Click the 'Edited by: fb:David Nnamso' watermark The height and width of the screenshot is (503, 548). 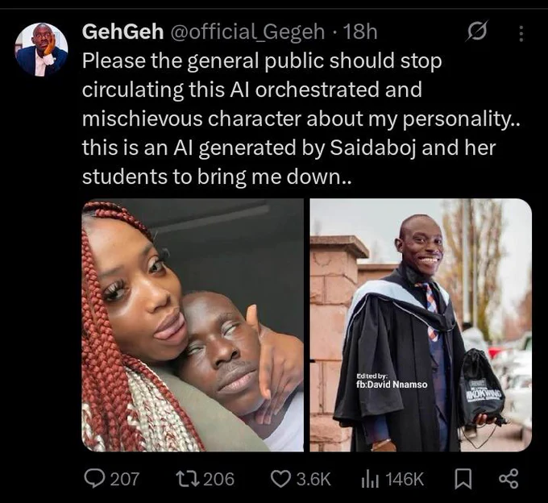(392, 381)
